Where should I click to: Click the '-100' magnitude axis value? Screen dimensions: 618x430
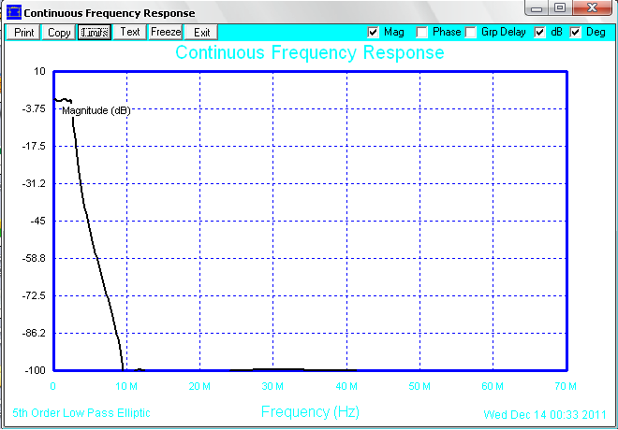pos(36,370)
